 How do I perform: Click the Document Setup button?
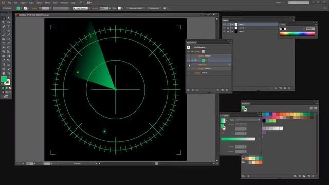[x=135, y=8]
